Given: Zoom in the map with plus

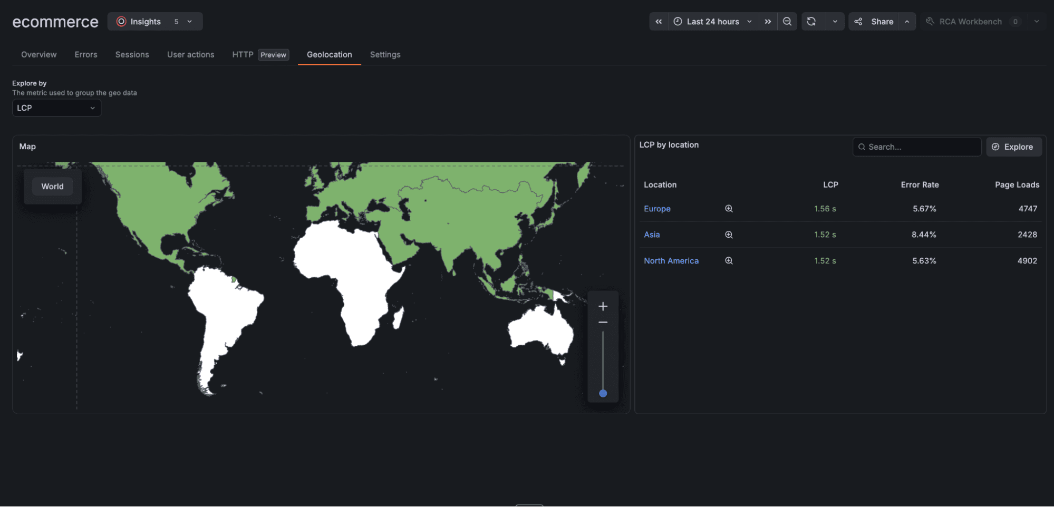Looking at the screenshot, I should [603, 306].
